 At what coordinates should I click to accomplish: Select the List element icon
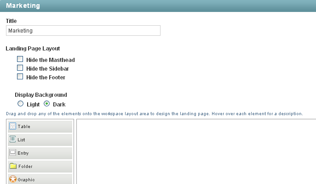[x=12, y=139]
